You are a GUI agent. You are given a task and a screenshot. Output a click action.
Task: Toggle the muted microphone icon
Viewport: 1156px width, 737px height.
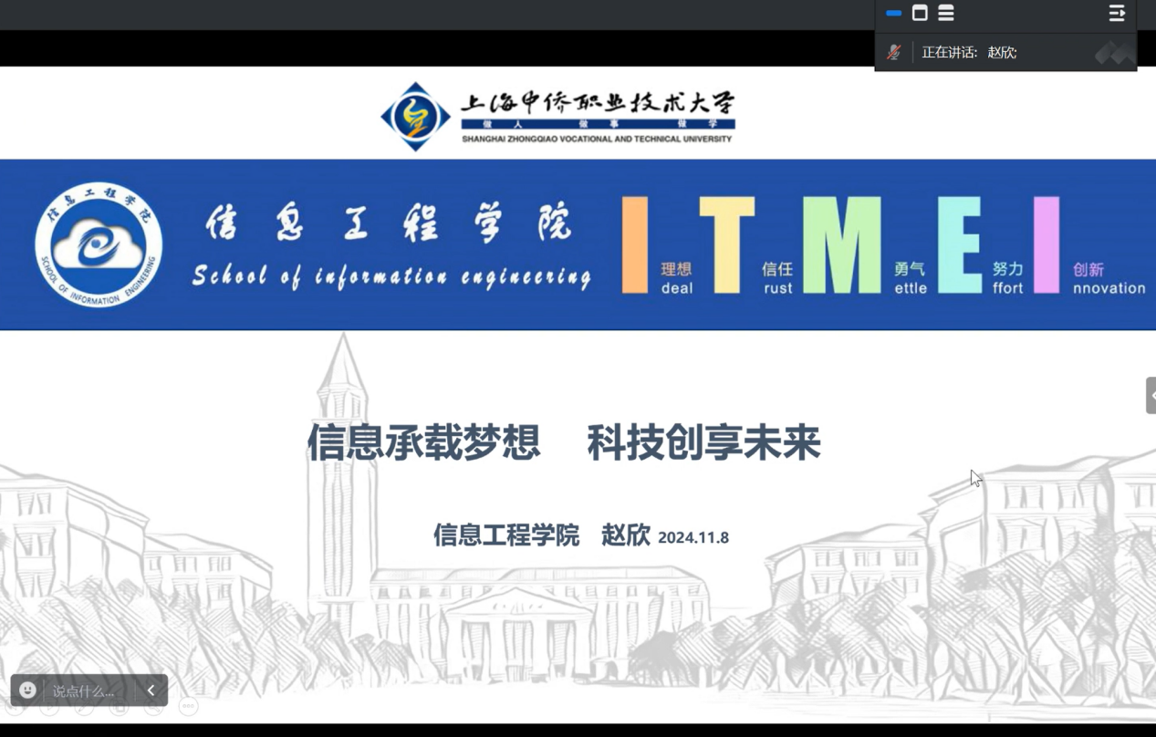(894, 53)
